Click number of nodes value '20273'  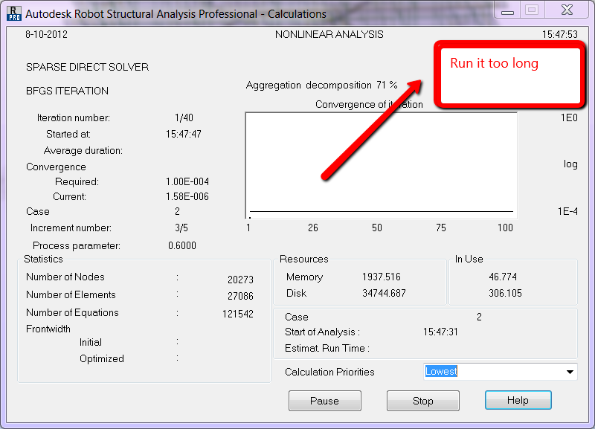(x=240, y=280)
